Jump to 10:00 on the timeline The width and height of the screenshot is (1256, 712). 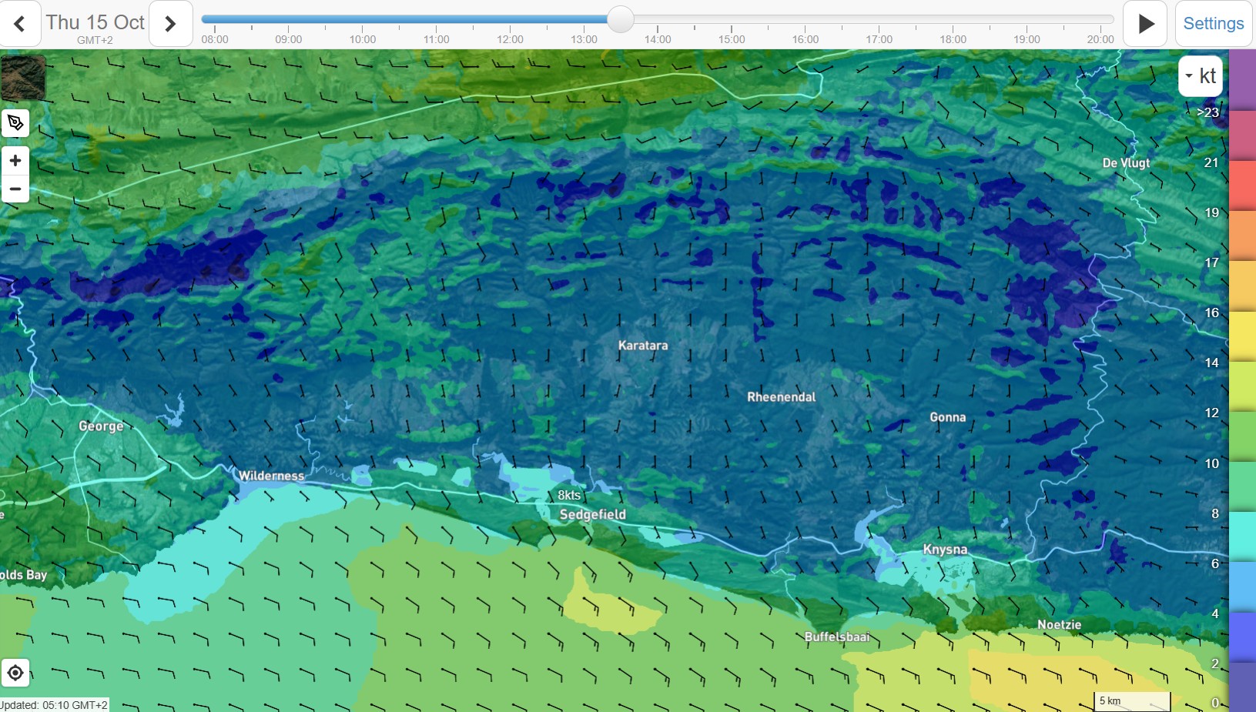(x=363, y=39)
